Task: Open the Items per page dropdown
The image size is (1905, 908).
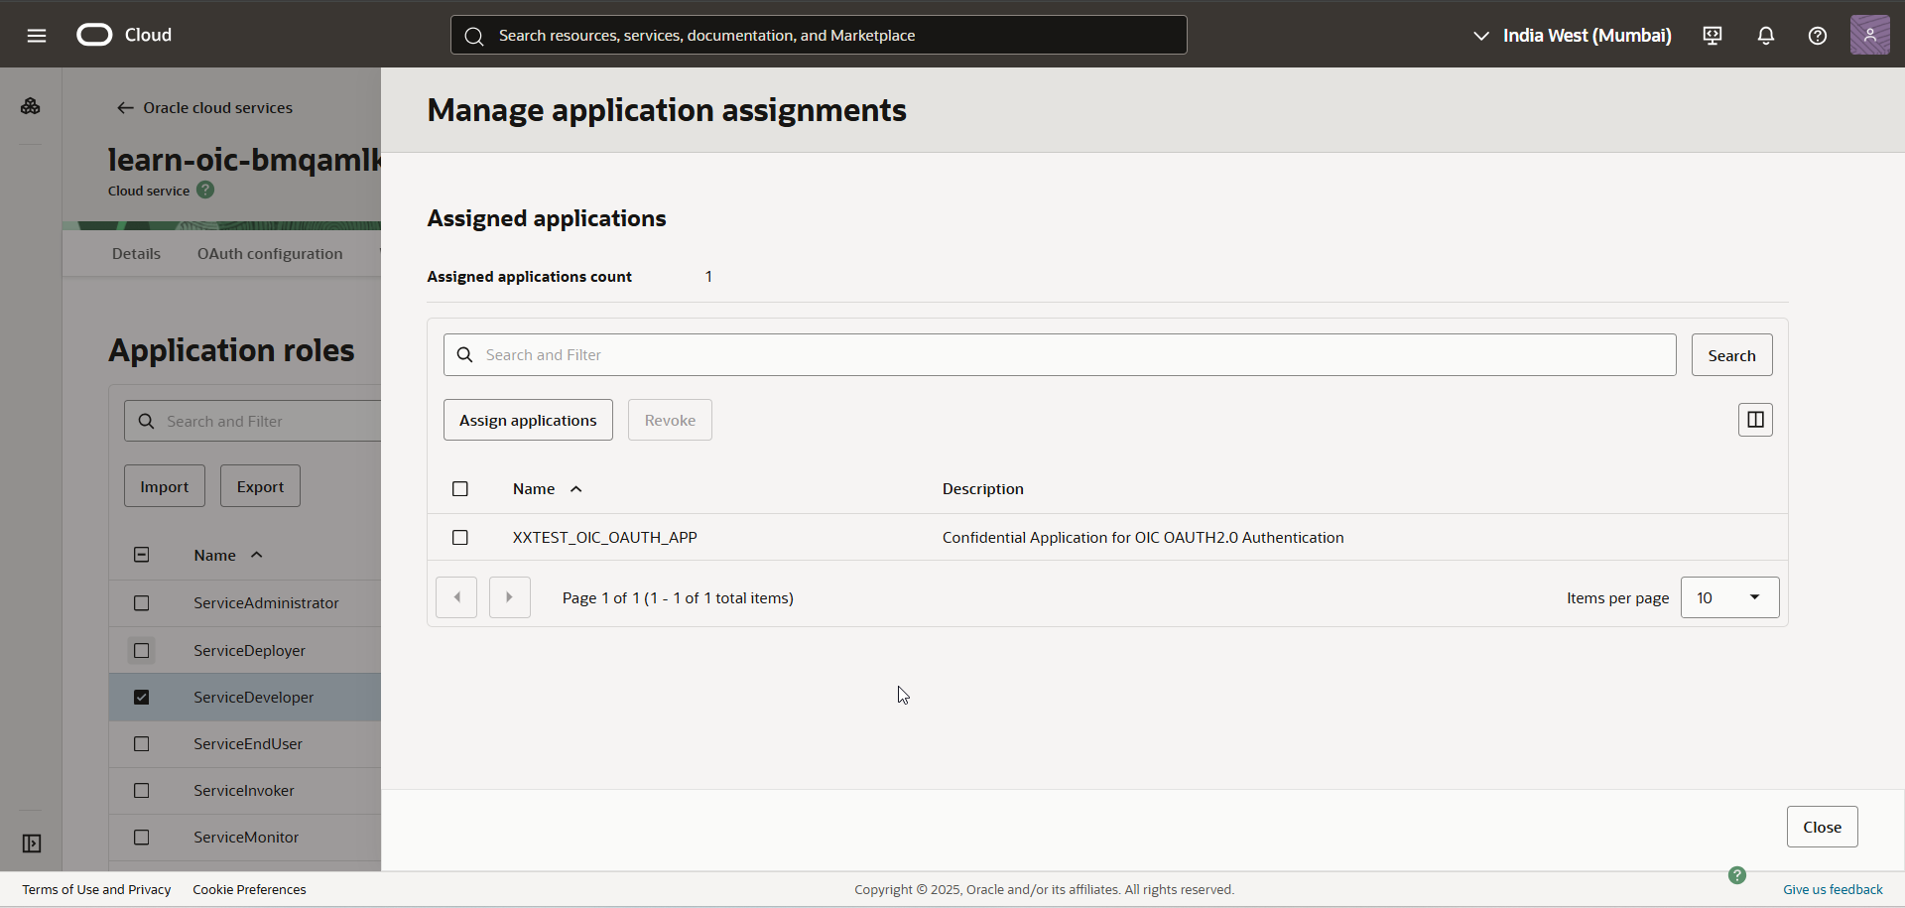Action: click(x=1728, y=597)
